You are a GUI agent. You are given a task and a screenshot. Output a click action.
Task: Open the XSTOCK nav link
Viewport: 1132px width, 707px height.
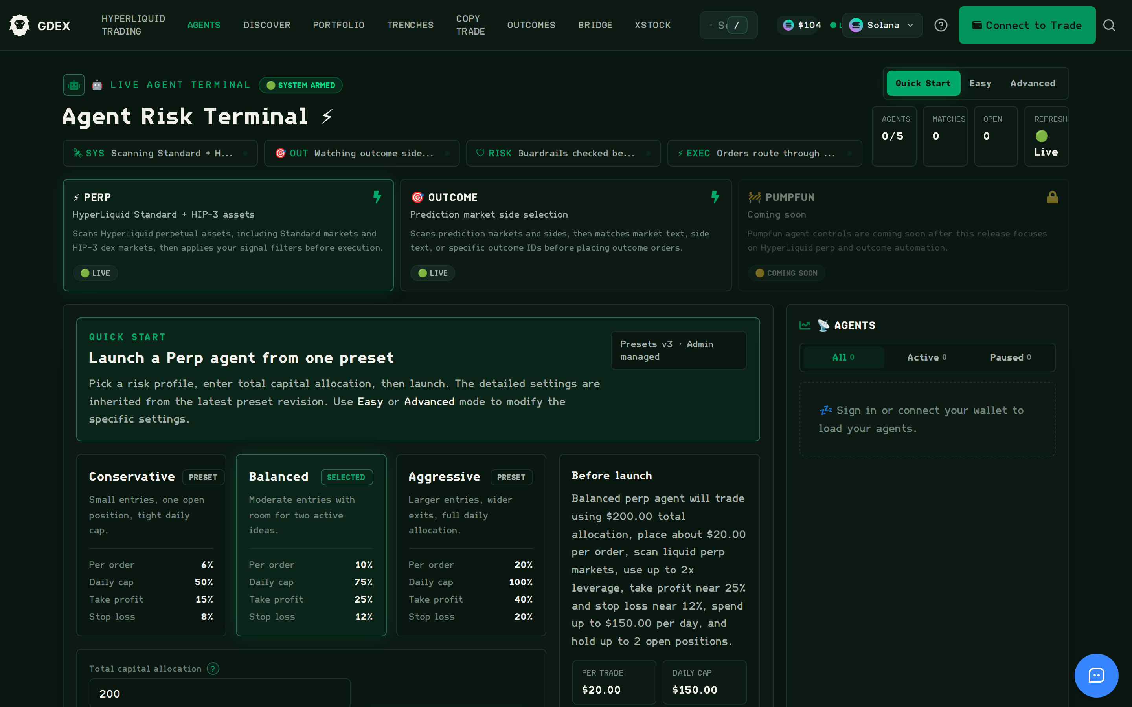pos(652,25)
